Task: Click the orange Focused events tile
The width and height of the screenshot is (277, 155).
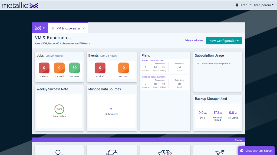Action: click(x=123, y=68)
